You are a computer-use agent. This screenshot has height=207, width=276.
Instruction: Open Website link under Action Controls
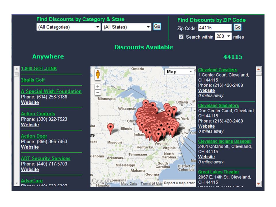point(30,125)
